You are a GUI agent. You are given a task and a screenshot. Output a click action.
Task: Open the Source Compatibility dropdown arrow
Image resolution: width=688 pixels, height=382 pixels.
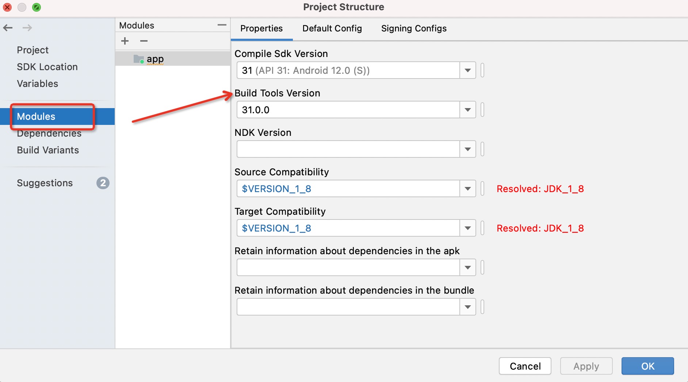(x=467, y=189)
